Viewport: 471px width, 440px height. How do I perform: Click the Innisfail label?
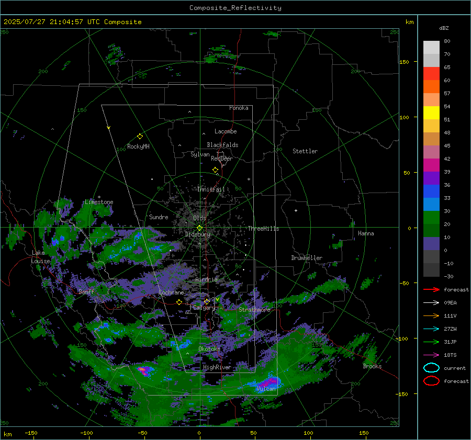[x=211, y=189]
